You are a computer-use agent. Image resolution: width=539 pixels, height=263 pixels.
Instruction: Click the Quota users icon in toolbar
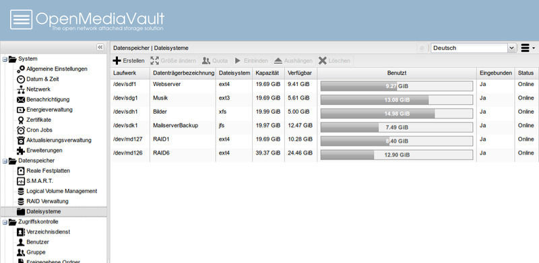tap(206, 61)
